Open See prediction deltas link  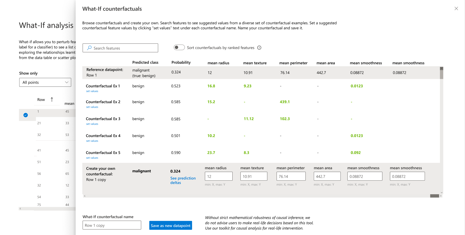point(183,180)
